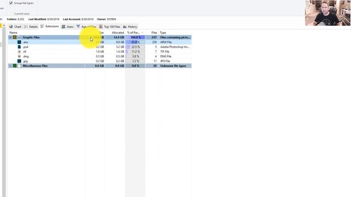This screenshot has height=197, width=351.
Task: Sort by the Type column header
Action: [163, 33]
